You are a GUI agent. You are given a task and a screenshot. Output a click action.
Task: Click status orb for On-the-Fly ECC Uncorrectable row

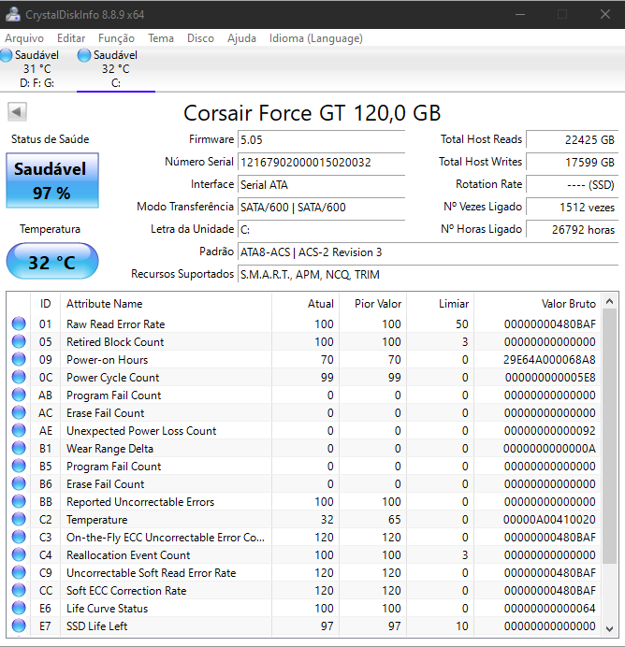coord(19,537)
